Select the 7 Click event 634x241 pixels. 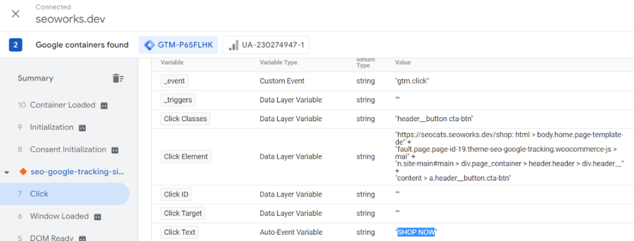pos(64,194)
